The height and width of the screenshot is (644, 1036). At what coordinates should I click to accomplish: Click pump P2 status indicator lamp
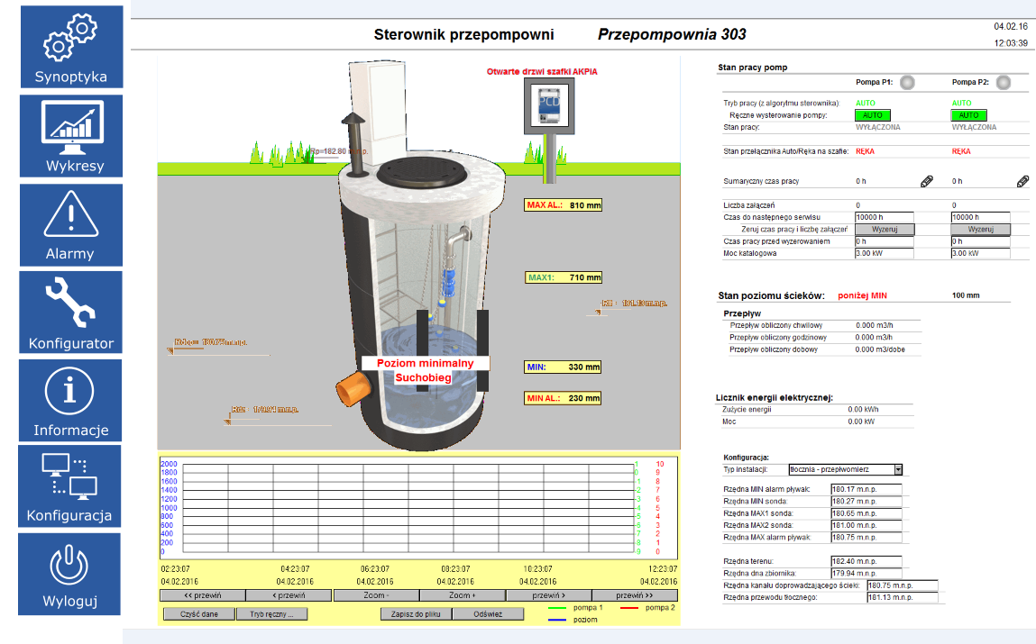(x=1004, y=83)
